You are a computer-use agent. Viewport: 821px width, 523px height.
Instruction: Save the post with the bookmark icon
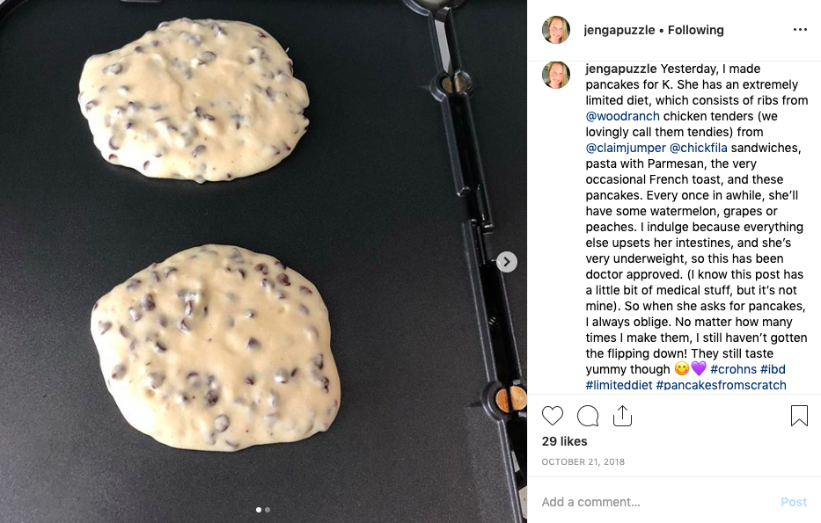[799, 416]
